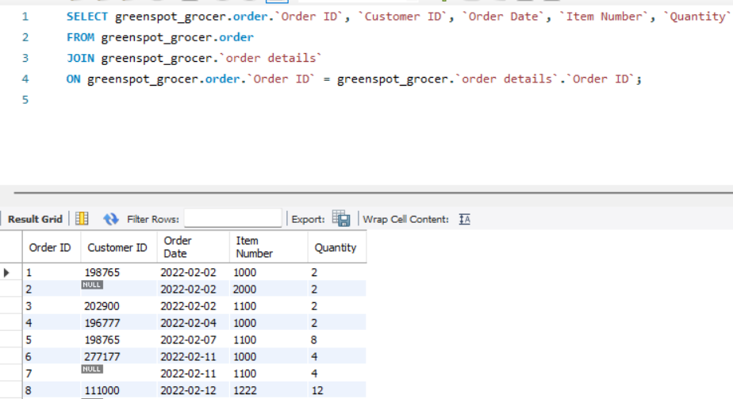Place cursor on SELECT keyword in line 1
This screenshot has width=733, height=399.
[x=87, y=17]
